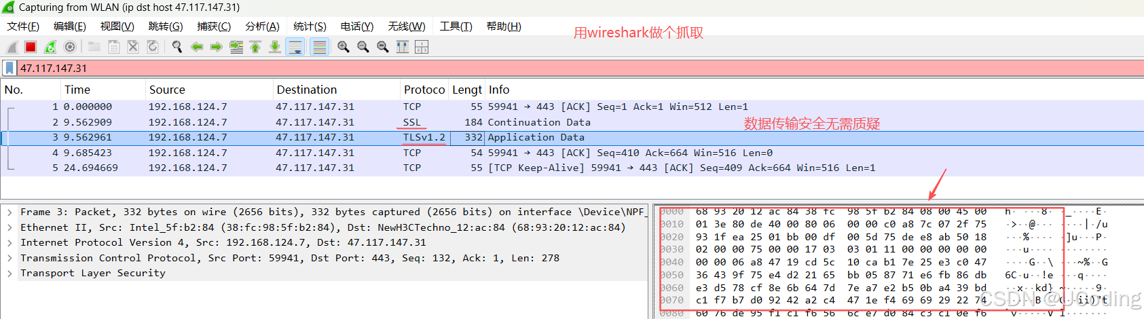Viewport: 1144px width, 319px height.
Task: Jump to the first packet
Action: (x=255, y=47)
